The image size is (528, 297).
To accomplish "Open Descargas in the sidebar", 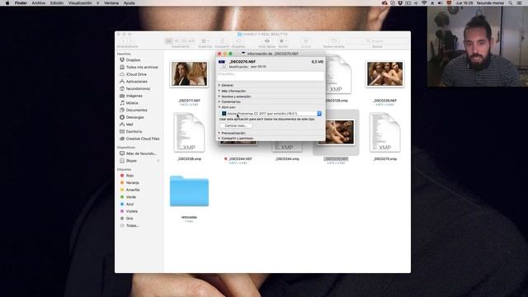I will (x=132, y=117).
